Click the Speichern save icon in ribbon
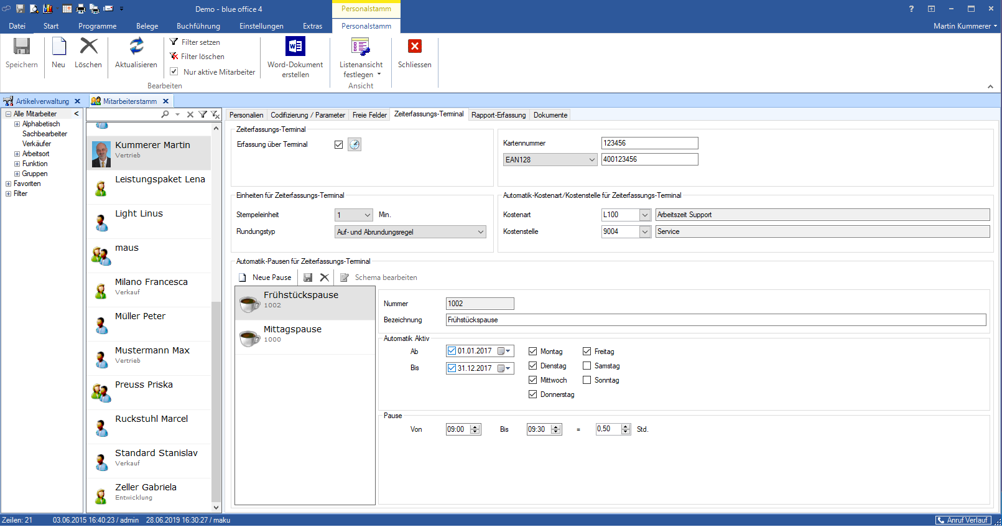Screen dimensions: 1002x527 22,47
